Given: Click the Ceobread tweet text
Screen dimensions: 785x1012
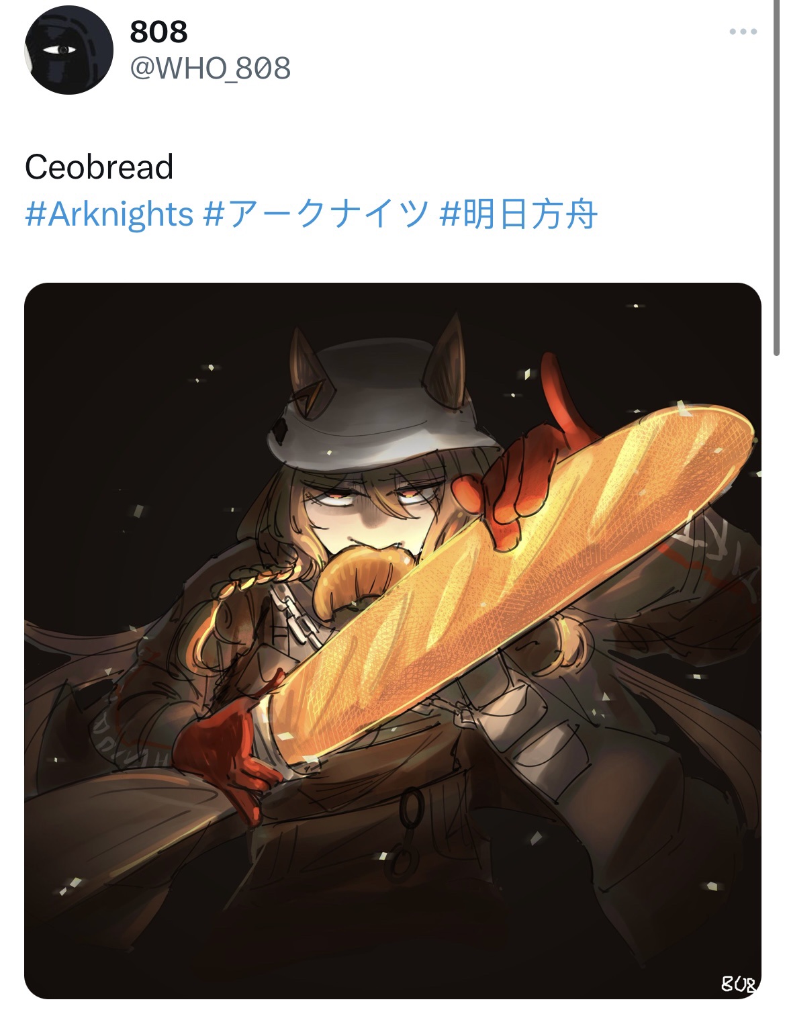Looking at the screenshot, I should click(99, 167).
